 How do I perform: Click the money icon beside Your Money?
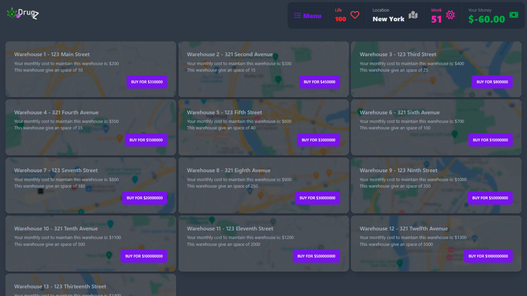click(514, 15)
